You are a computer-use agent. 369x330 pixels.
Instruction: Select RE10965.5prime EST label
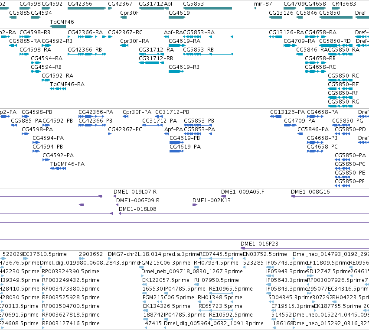pos(231,289)
